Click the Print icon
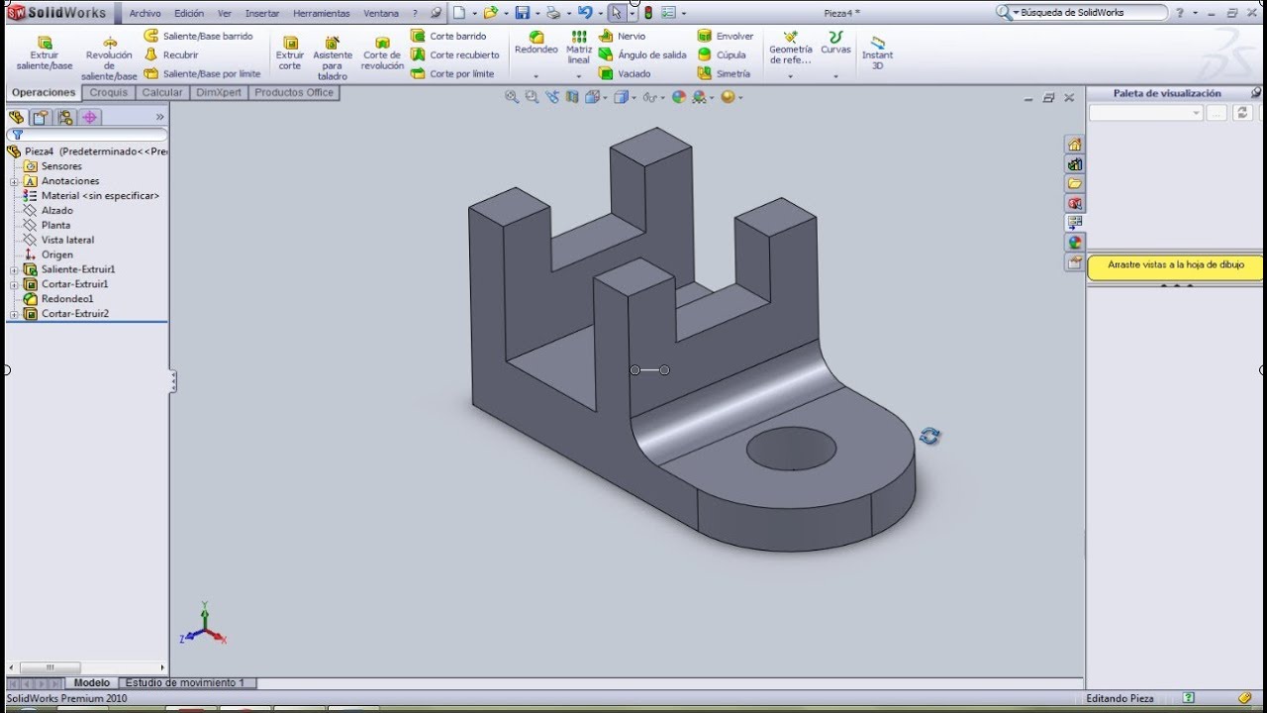This screenshot has height=713, width=1267. [x=553, y=13]
